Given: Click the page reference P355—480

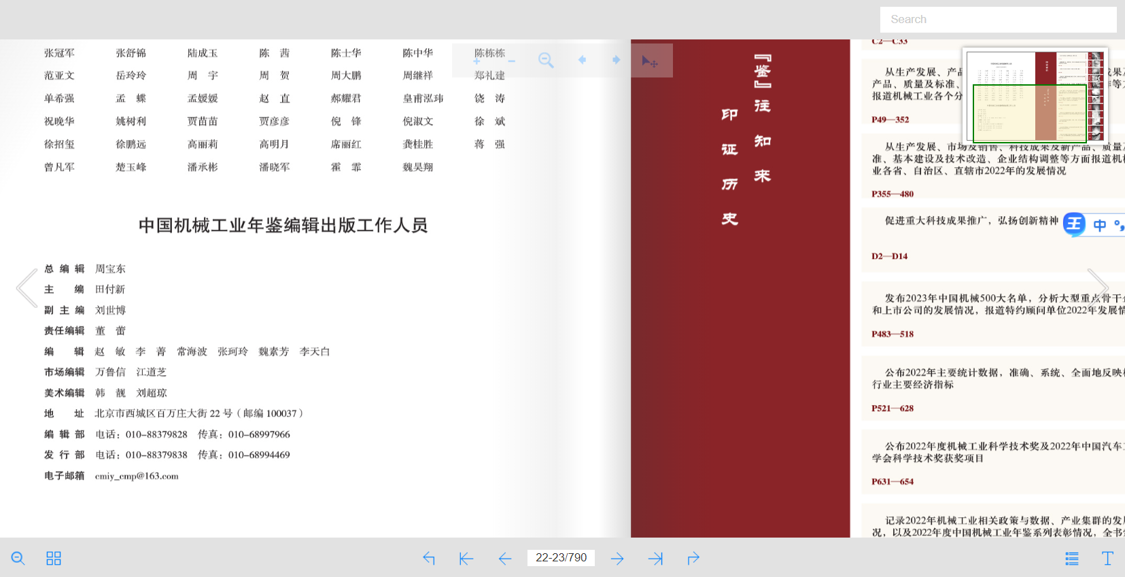Looking at the screenshot, I should pos(893,194).
